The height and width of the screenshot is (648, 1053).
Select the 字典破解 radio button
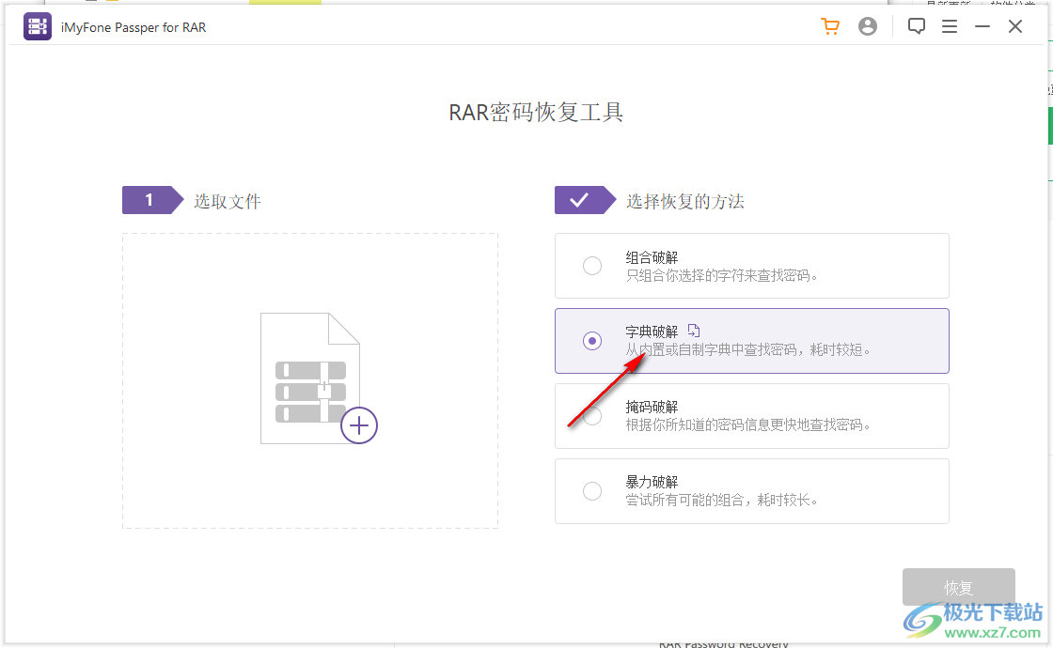pos(592,341)
